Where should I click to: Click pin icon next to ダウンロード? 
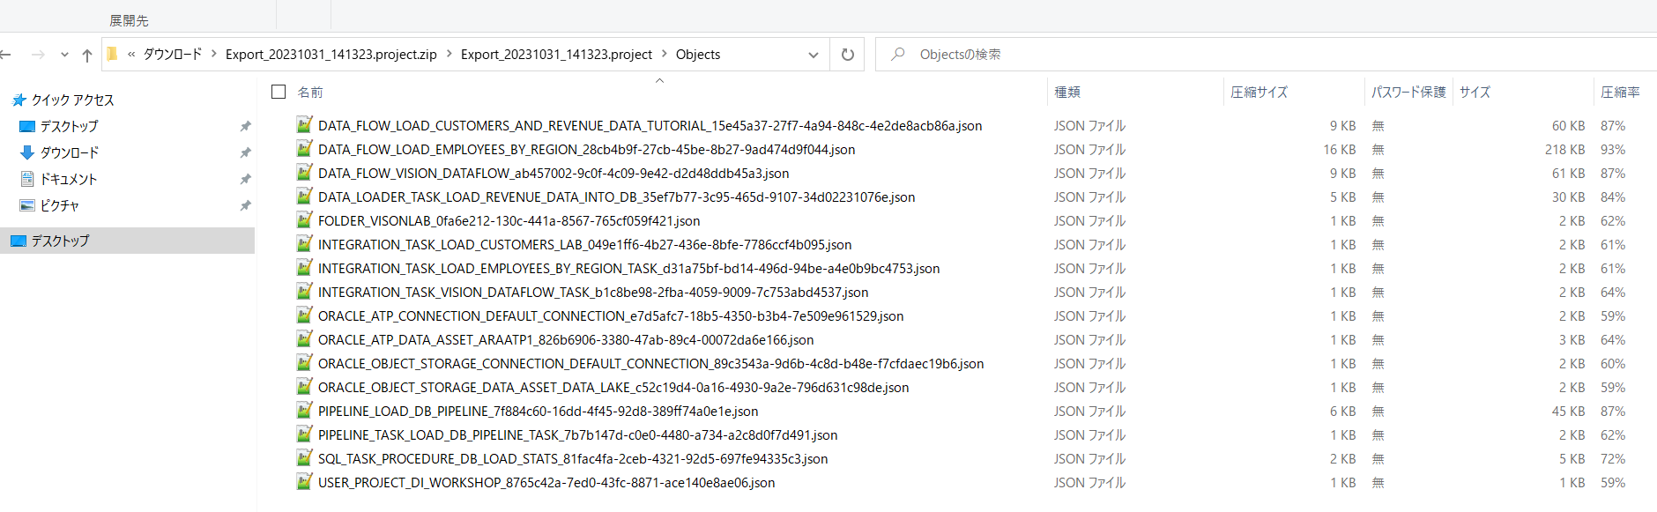coord(246,152)
